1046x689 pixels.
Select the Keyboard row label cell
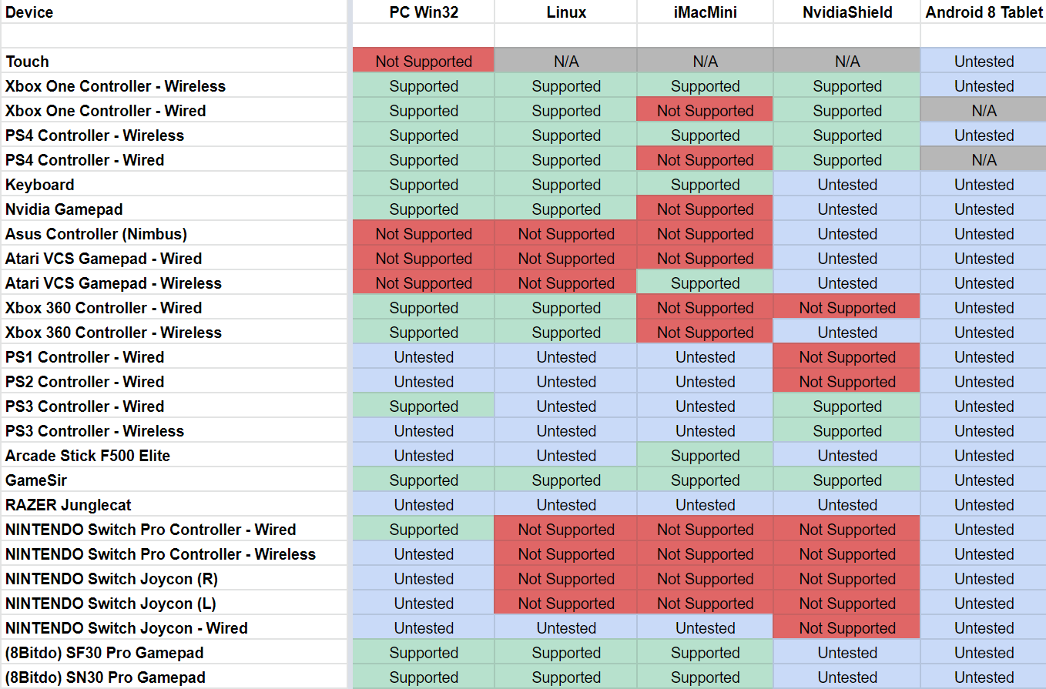[x=40, y=185]
